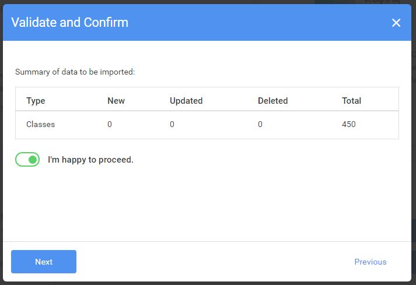
Task: Select the Type column header
Action: (36, 101)
